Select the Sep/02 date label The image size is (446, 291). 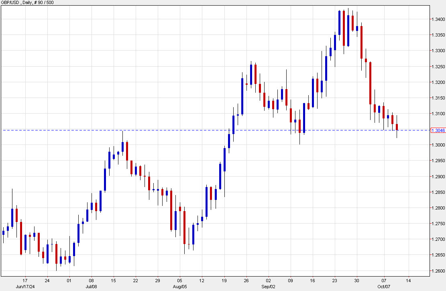[x=268, y=286]
